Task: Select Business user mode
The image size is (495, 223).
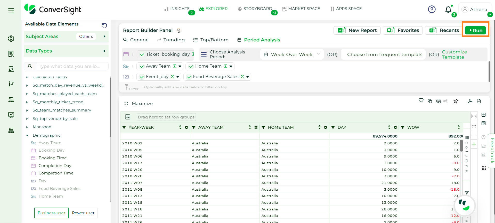Action: [x=51, y=213]
